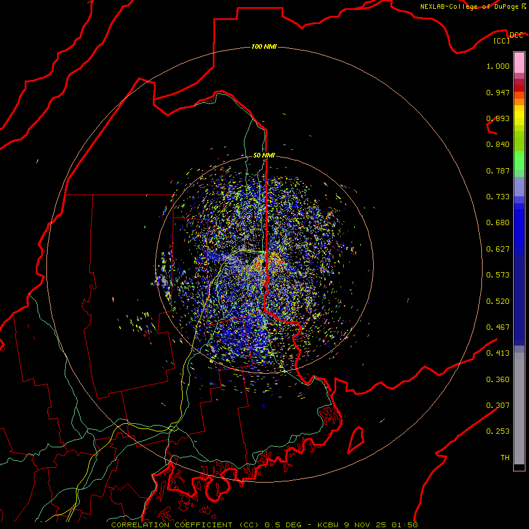This screenshot has width=529, height=529.
Task: Pick the bright green color bar segment
Action: (519, 160)
